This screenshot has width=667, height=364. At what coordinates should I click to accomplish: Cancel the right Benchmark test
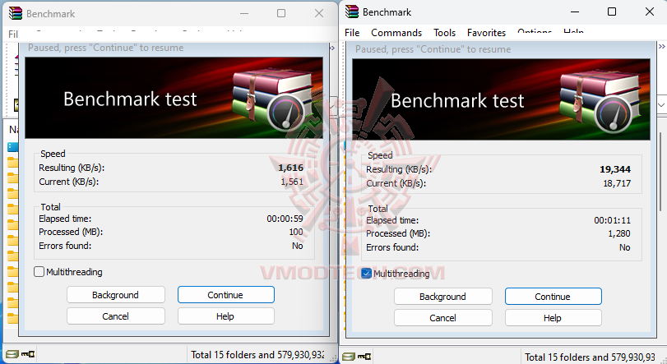pos(442,318)
